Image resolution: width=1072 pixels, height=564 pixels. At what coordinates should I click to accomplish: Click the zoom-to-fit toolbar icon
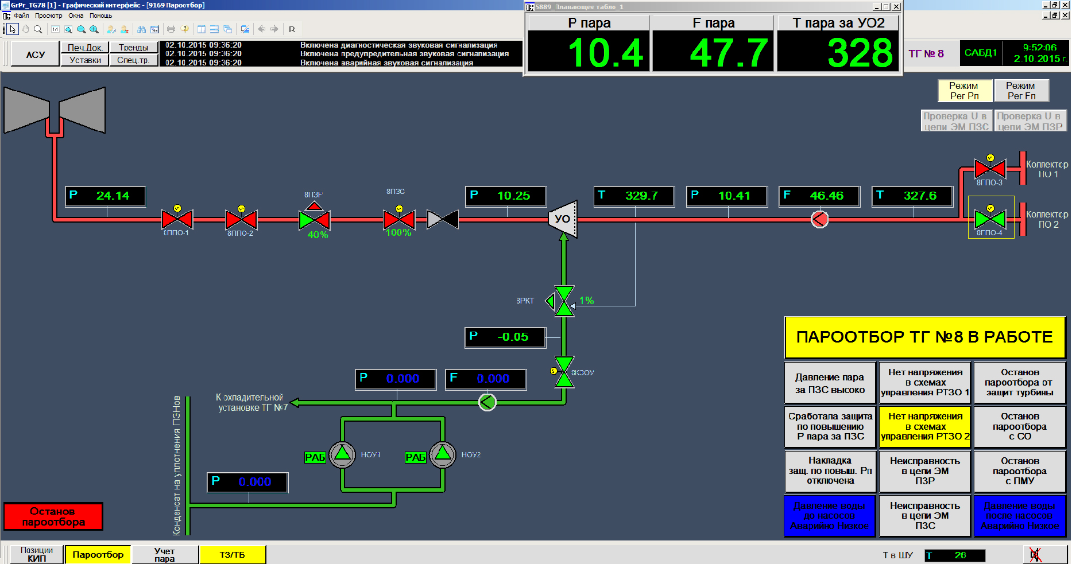point(68,29)
